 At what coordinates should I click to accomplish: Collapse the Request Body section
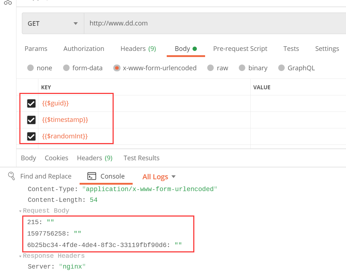click(x=20, y=211)
